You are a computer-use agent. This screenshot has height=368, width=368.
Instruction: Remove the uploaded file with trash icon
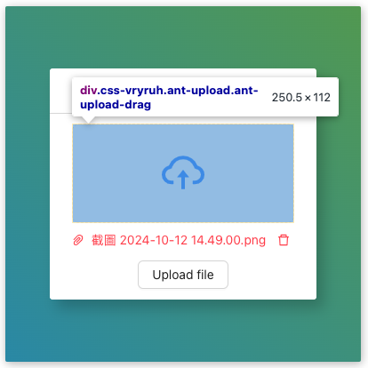click(x=284, y=240)
